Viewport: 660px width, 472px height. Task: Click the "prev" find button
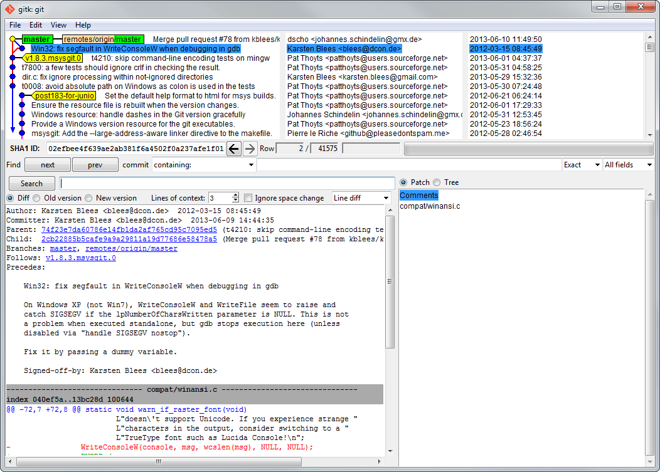tap(95, 164)
